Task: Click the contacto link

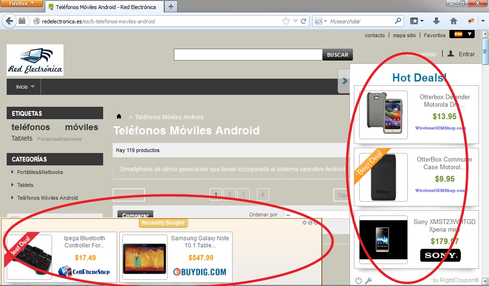Action: (x=374, y=35)
